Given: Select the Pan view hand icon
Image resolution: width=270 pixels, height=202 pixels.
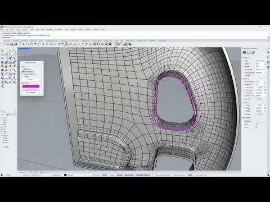Looking at the screenshot, I should (x=39, y=44).
